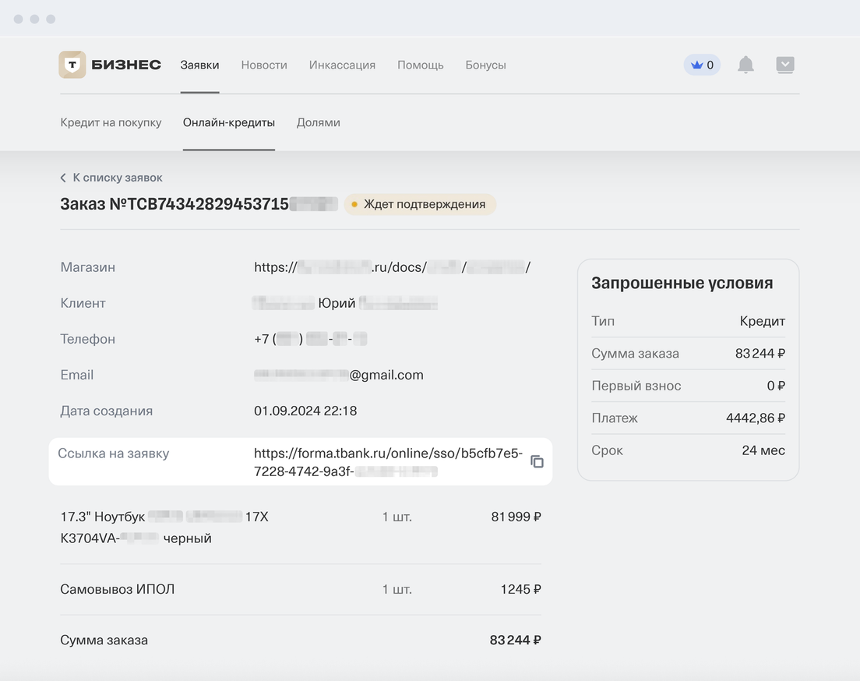Select the 'Онлайн-кредиты' sub-tab
This screenshot has height=681, width=860.
click(x=229, y=122)
